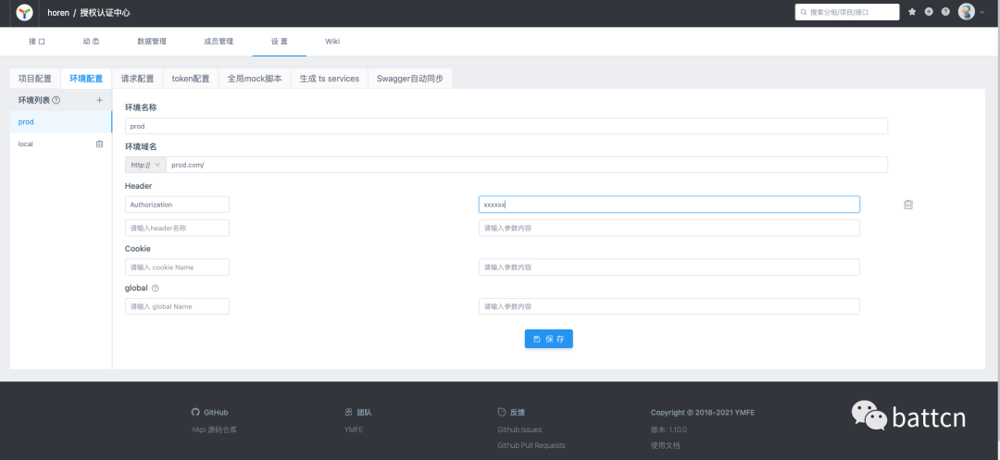The image size is (1000, 460).
Task: Expand the user menu arrow beside avatar
Action: [982, 12]
